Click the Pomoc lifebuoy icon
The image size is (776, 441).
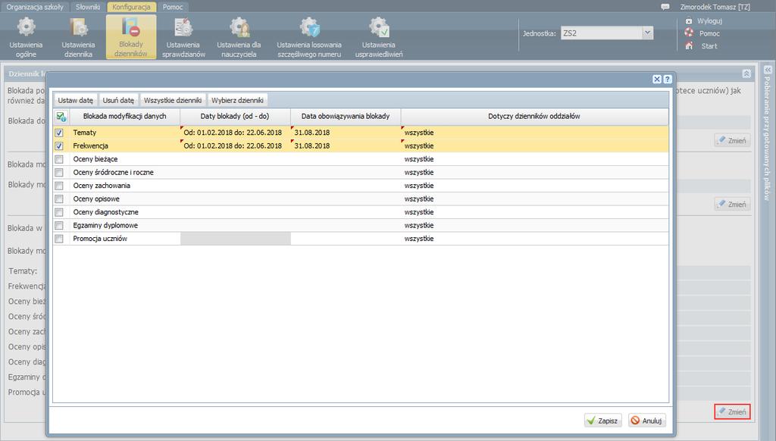tap(689, 33)
